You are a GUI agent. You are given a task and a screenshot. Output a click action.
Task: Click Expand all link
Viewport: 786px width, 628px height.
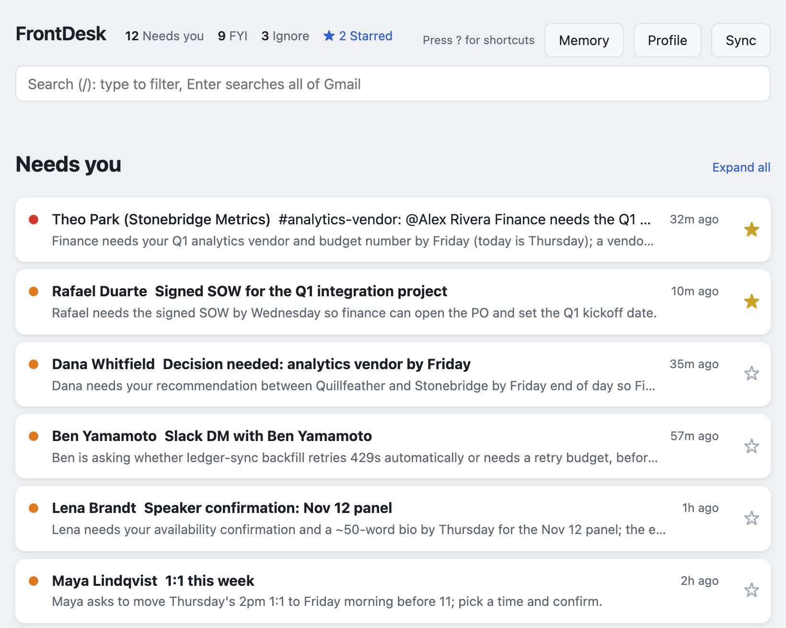(741, 167)
